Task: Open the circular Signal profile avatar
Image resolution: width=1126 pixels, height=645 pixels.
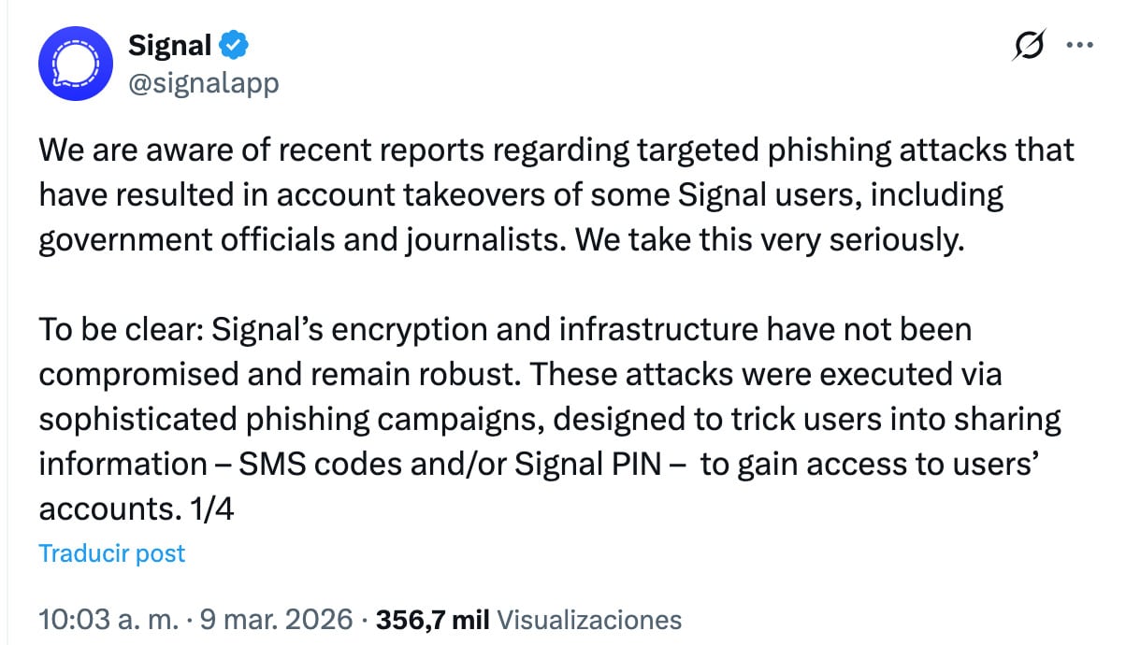Action: pyautogui.click(x=78, y=64)
